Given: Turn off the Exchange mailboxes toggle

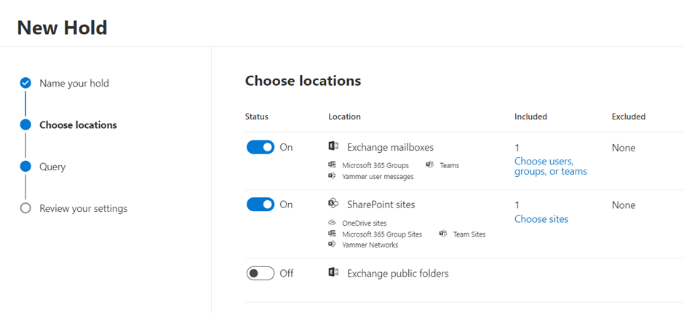Looking at the screenshot, I should tap(261, 147).
